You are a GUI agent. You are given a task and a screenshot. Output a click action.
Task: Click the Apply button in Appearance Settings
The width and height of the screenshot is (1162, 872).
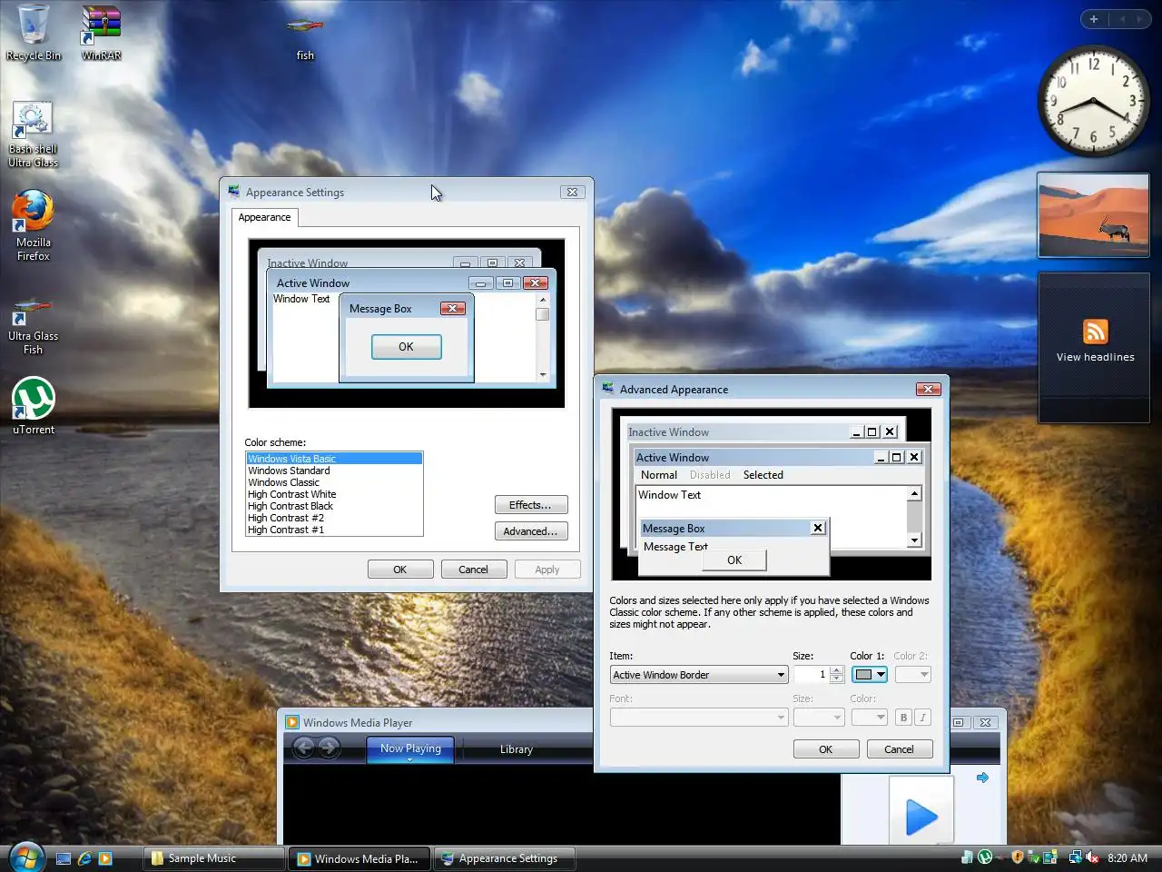[x=547, y=570]
